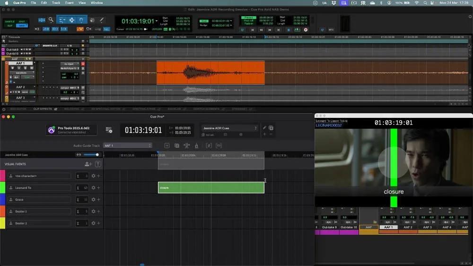Screen dimensions: 473x266
Task: Click the Record button in Pro Tools transport
Action: pyautogui.click(x=306, y=30)
